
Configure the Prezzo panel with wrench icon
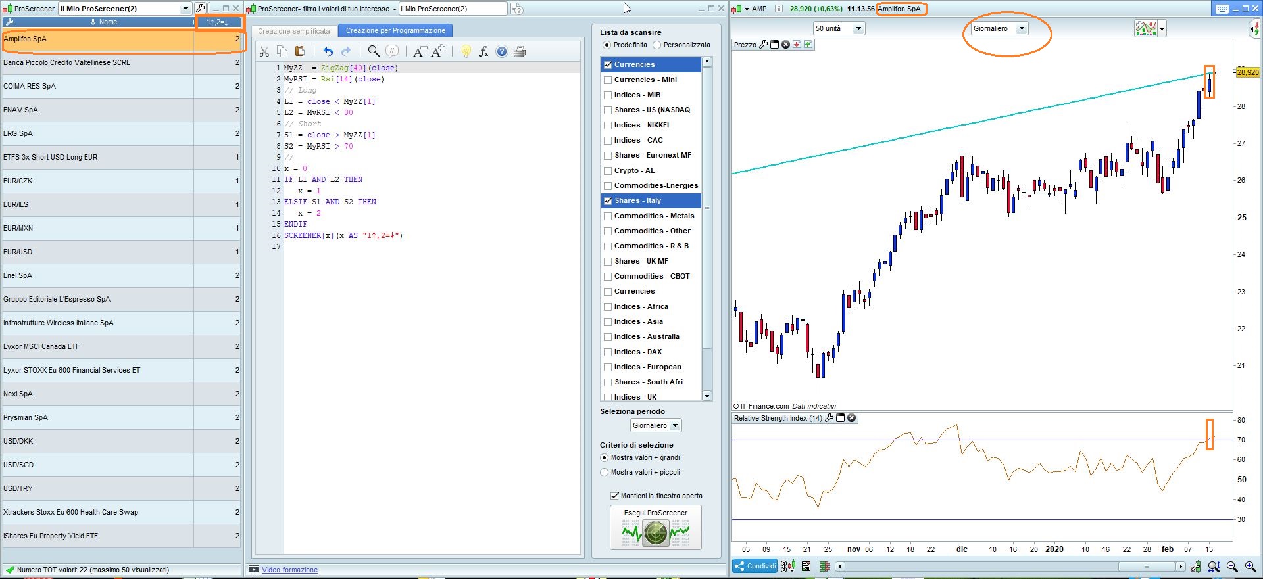pos(763,45)
